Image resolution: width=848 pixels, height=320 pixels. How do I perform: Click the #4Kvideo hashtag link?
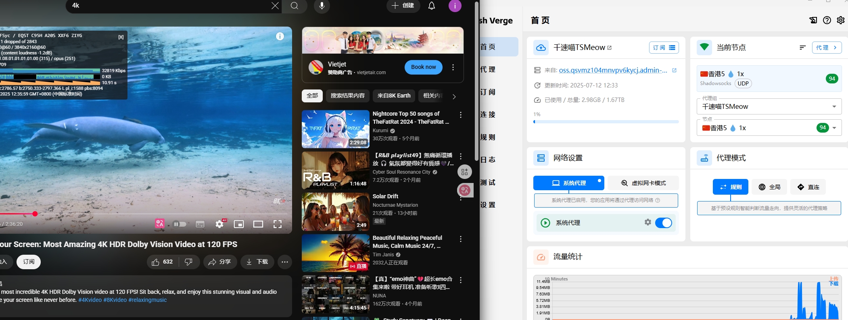pyautogui.click(x=90, y=300)
